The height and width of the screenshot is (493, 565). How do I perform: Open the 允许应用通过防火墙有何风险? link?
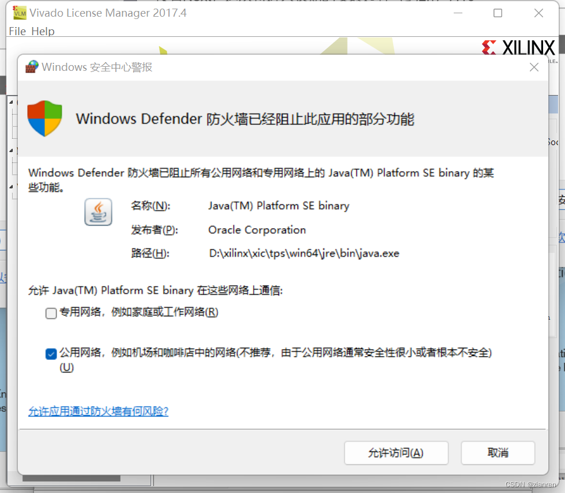click(x=98, y=411)
